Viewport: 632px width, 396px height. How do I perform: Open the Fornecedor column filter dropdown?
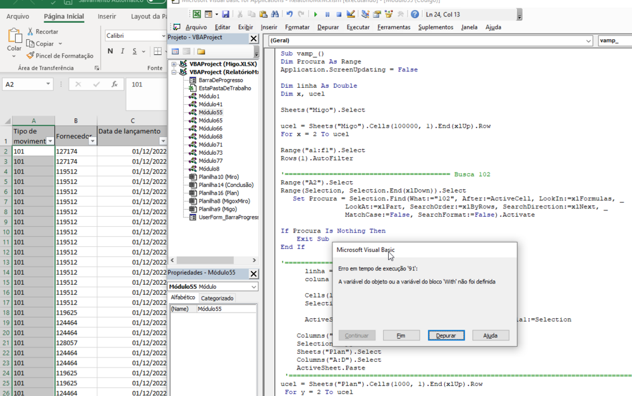point(92,141)
